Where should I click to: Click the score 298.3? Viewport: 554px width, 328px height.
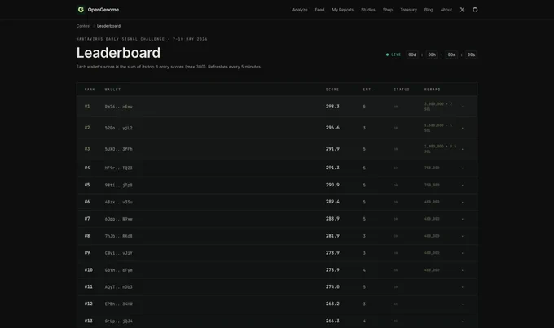coord(332,107)
